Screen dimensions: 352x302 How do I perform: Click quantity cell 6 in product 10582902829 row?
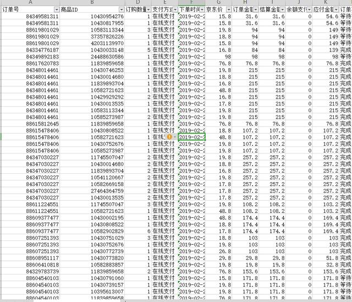(138, 231)
